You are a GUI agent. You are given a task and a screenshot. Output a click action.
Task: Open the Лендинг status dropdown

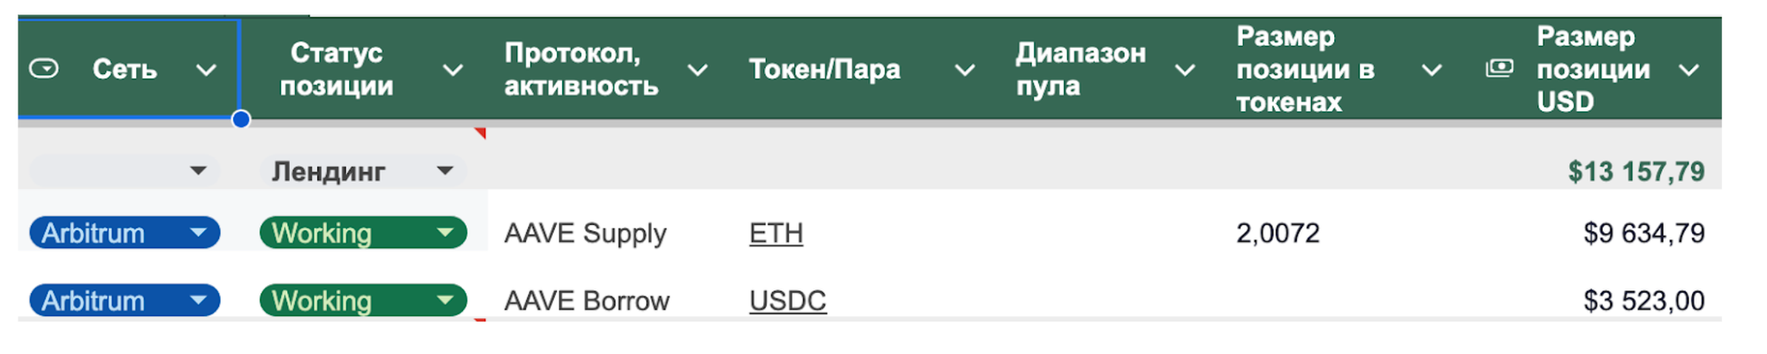[444, 171]
